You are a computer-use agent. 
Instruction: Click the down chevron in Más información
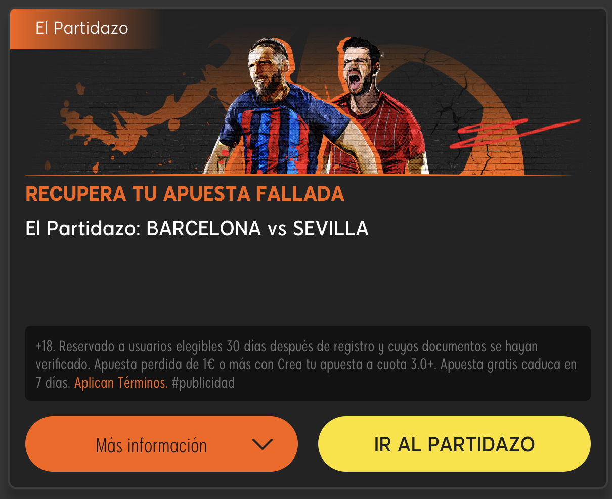(262, 444)
